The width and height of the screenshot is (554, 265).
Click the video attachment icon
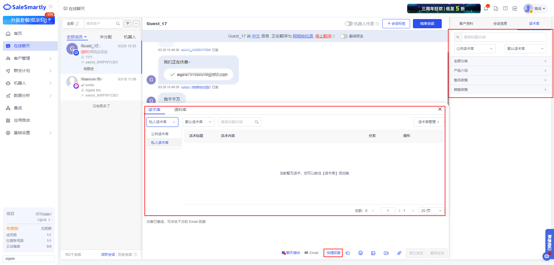pyautogui.click(x=386, y=253)
